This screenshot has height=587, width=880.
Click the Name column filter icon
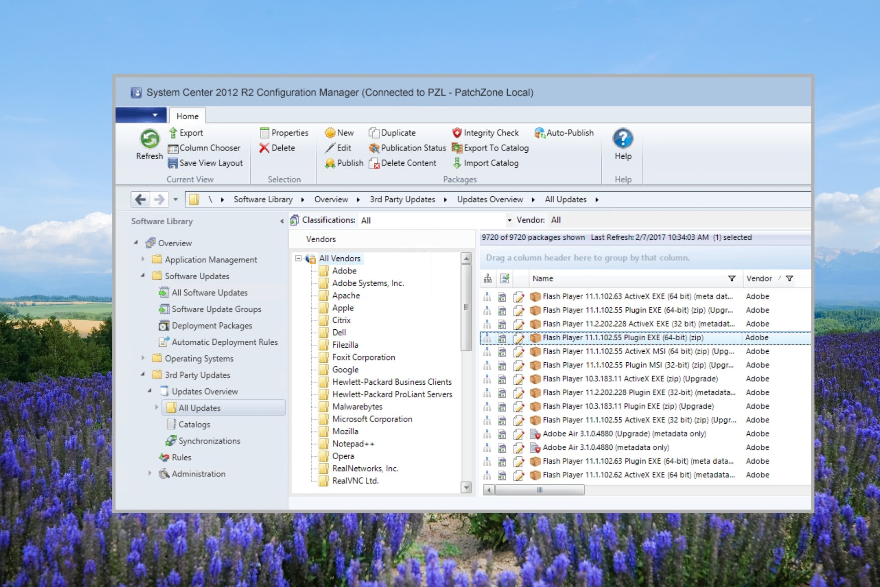(732, 278)
